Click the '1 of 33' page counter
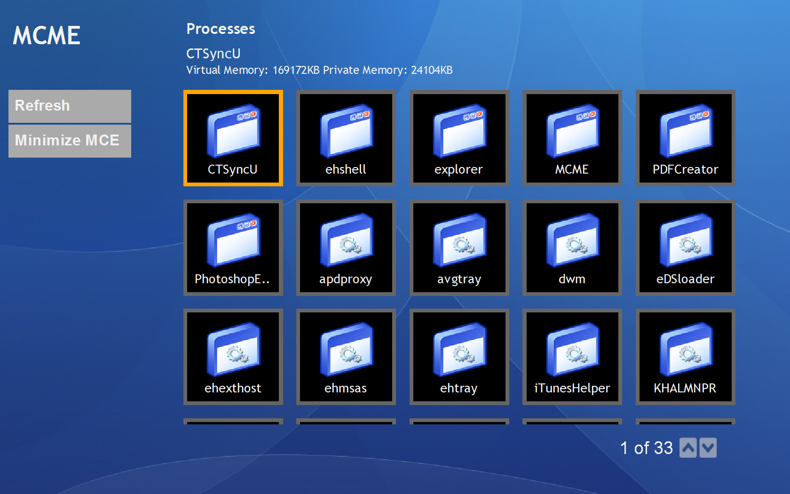This screenshot has width=790, height=494. [646, 448]
